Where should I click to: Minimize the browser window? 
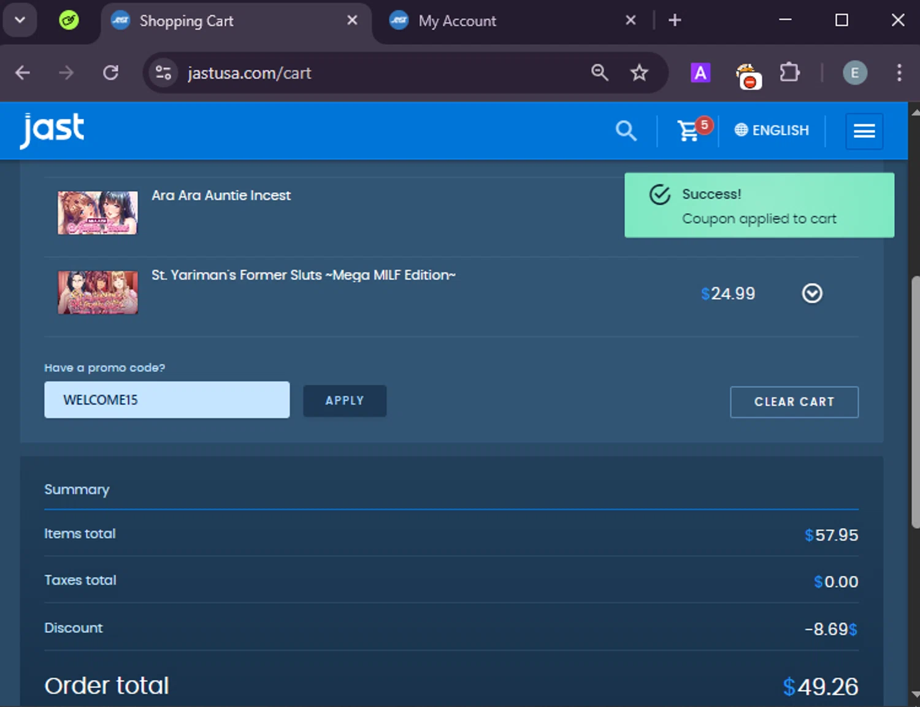click(785, 20)
